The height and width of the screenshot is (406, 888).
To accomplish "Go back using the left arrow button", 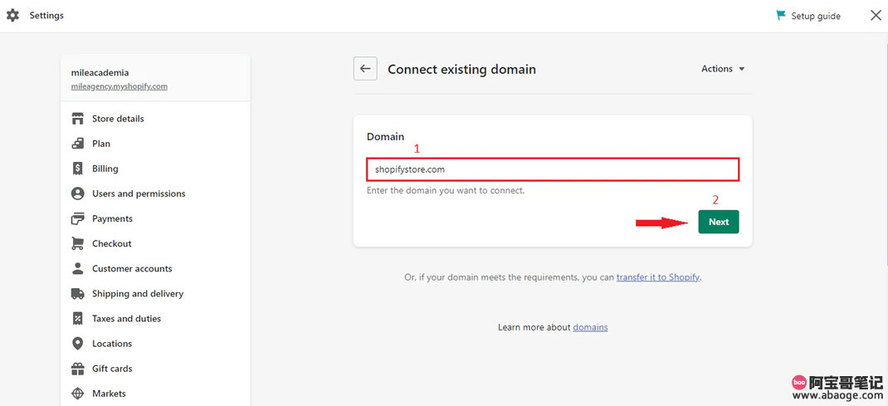I will 365,69.
